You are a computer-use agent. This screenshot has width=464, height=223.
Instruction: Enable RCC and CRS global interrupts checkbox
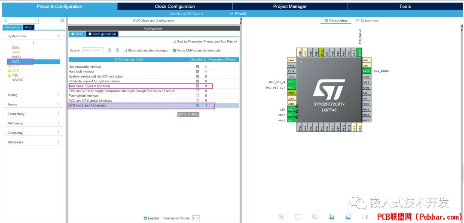pyautogui.click(x=197, y=100)
